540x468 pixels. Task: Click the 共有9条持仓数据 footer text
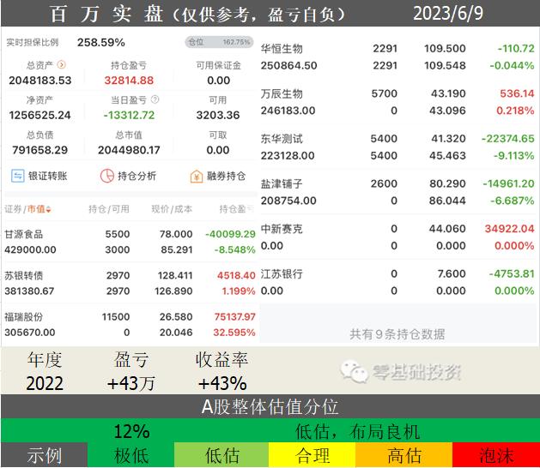tap(397, 334)
